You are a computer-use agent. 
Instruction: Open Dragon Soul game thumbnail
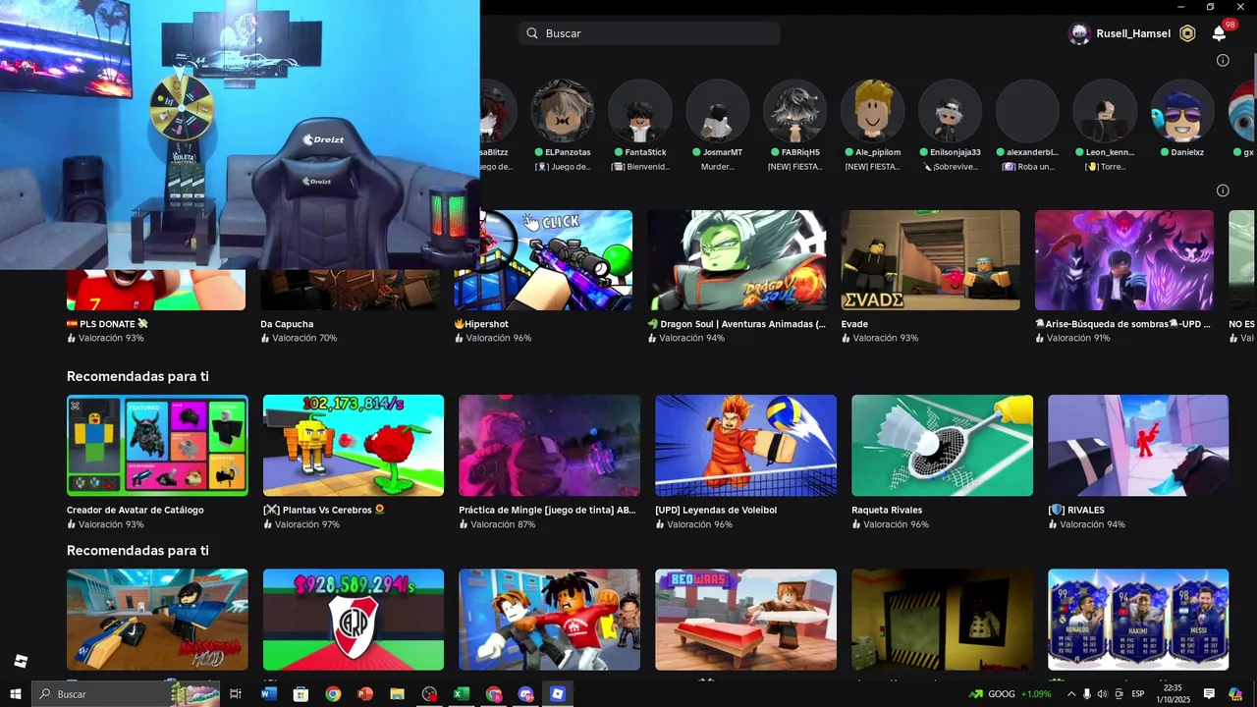point(737,260)
